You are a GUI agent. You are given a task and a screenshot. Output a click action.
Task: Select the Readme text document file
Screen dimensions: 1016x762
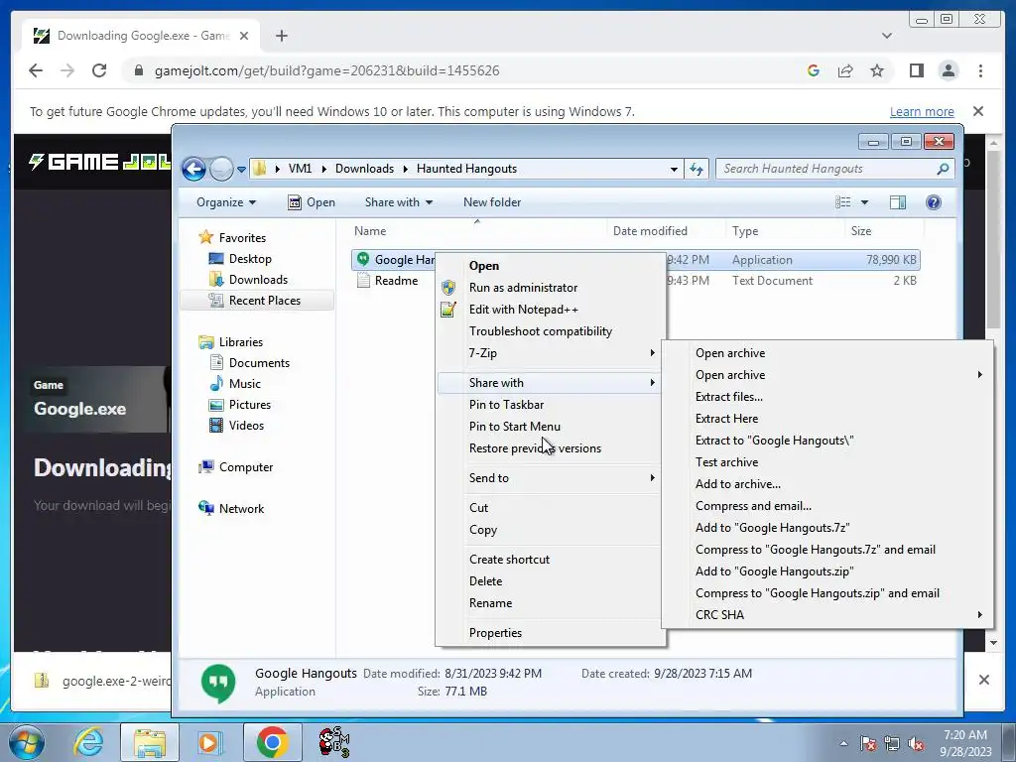(388, 281)
